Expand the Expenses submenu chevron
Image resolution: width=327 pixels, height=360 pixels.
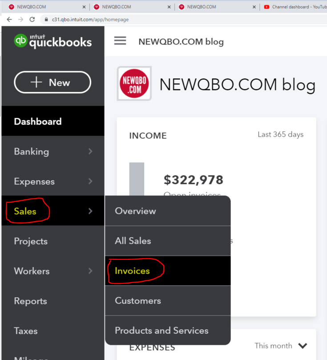90,181
